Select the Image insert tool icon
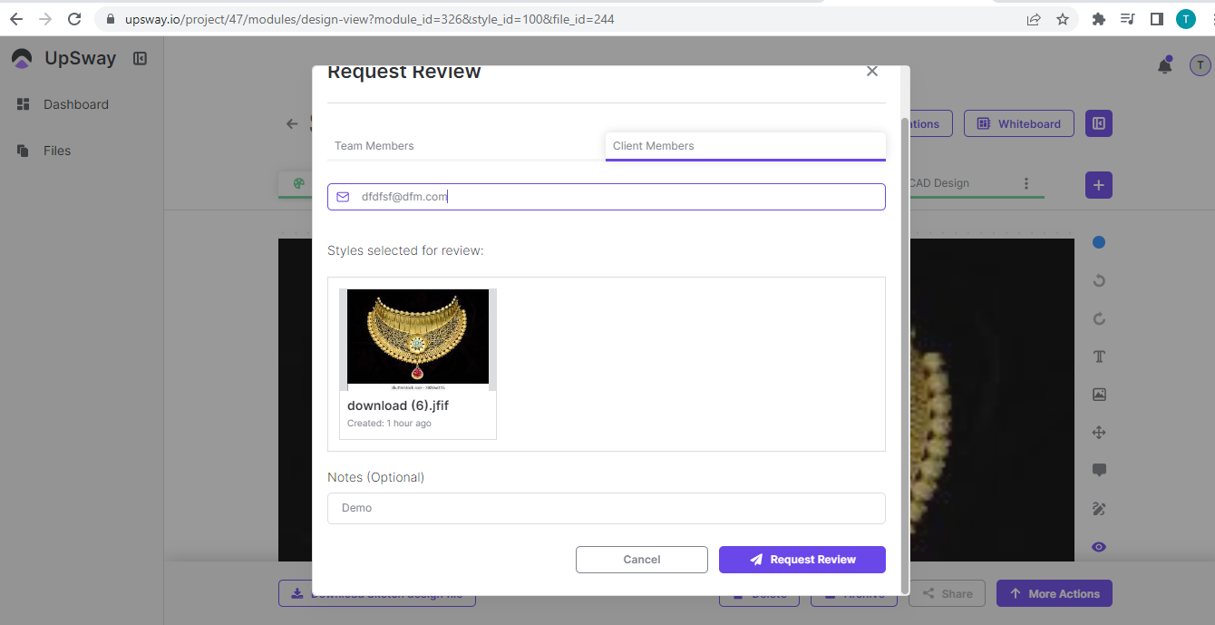Screen dimensions: 1215x625 (1099, 395)
